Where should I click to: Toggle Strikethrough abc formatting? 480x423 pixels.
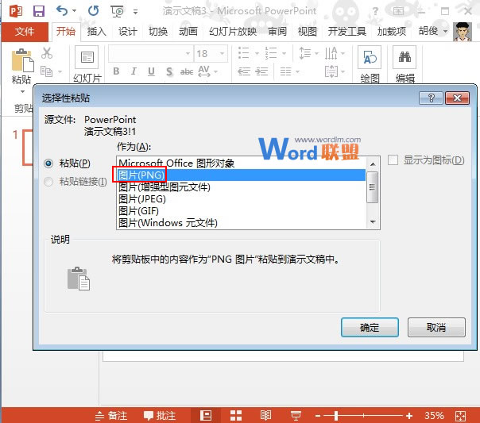pyautogui.click(x=187, y=72)
